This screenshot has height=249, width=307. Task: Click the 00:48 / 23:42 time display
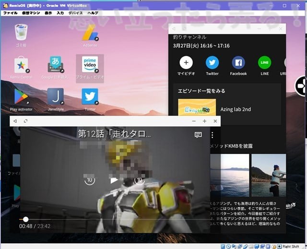coord(35,226)
